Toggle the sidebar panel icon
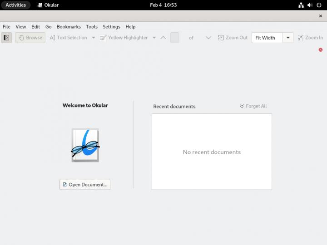 click(6, 38)
